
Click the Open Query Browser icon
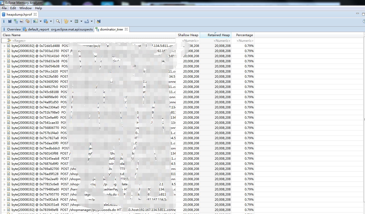(x=46, y=21)
